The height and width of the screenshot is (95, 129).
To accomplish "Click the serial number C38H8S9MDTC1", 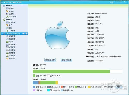I will [100, 45].
